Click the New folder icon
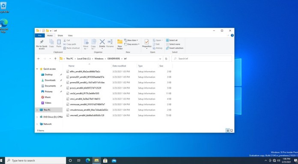This screenshot has width=298, height=164. [x=120, y=42]
